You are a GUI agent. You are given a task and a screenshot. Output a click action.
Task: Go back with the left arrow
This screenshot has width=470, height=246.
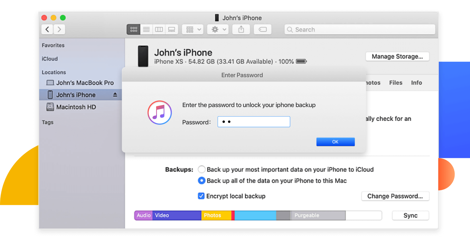point(47,29)
